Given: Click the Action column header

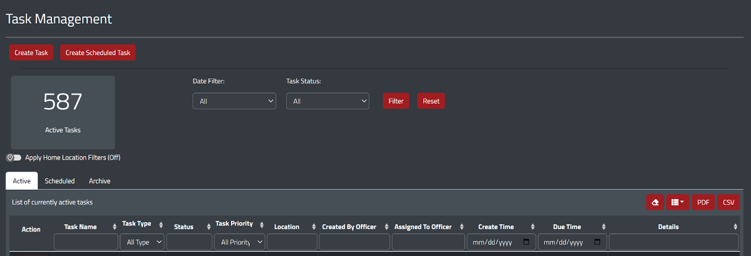Looking at the screenshot, I should pyautogui.click(x=31, y=230).
